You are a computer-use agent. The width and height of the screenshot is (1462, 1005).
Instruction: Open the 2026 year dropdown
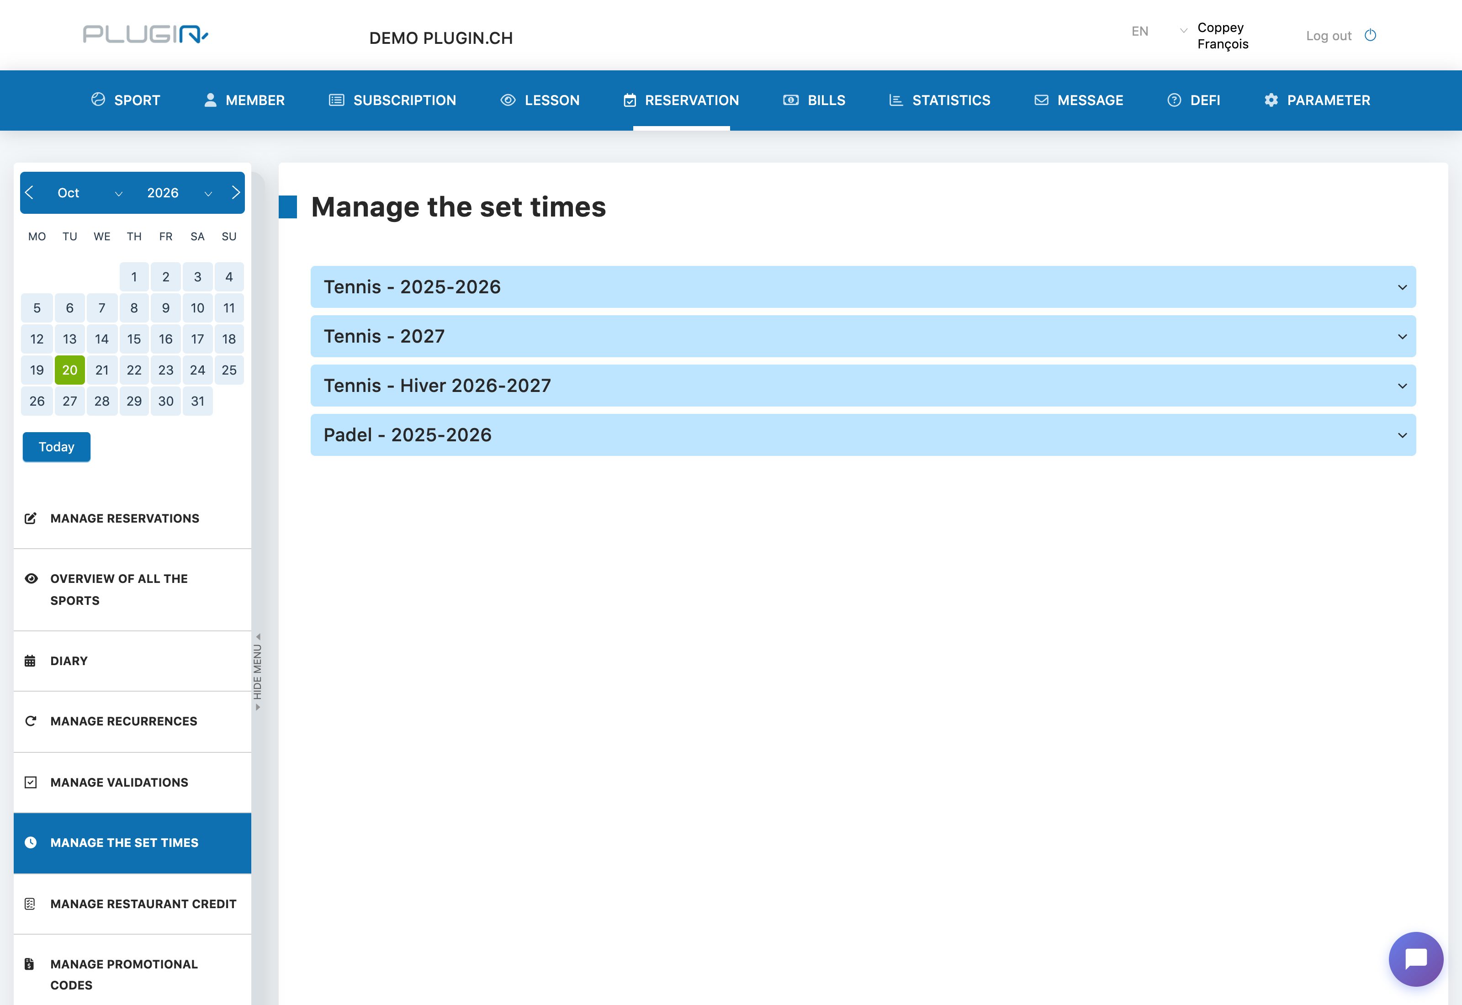coord(179,193)
